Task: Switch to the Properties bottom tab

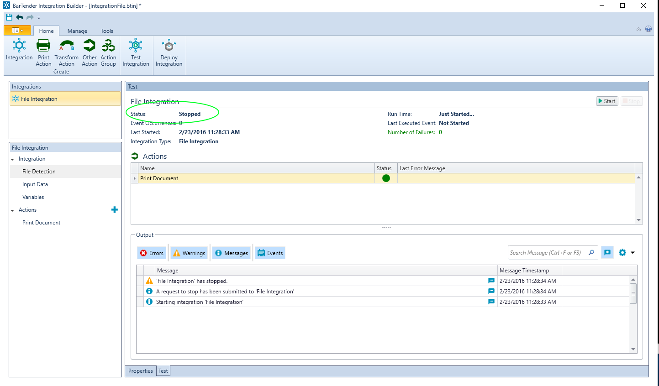Action: [x=141, y=371]
